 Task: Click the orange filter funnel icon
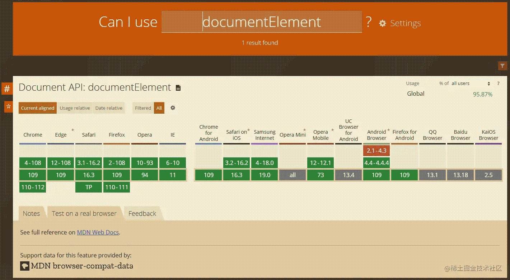(x=502, y=66)
